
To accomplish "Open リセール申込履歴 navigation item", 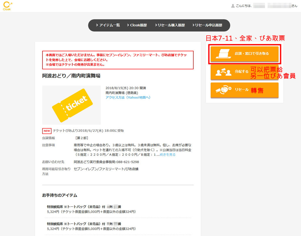I will [x=207, y=25].
